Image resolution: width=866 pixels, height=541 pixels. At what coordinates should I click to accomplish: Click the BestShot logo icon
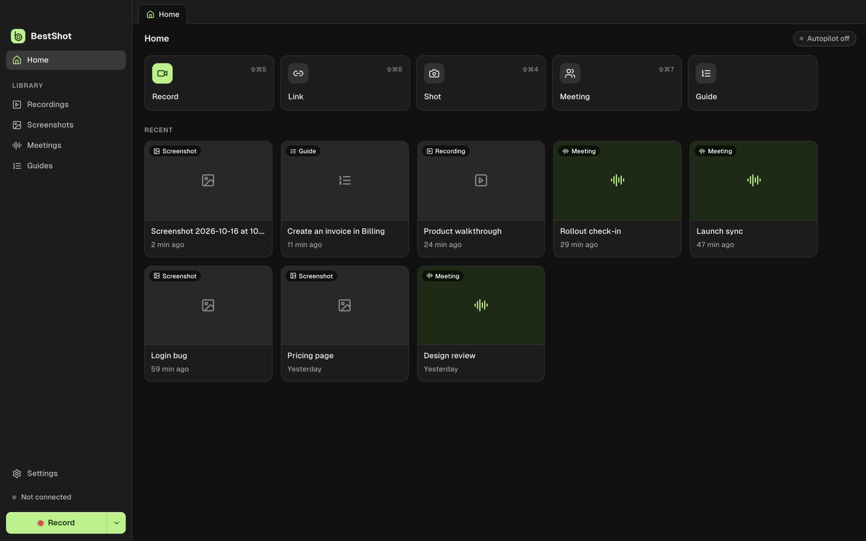(18, 36)
